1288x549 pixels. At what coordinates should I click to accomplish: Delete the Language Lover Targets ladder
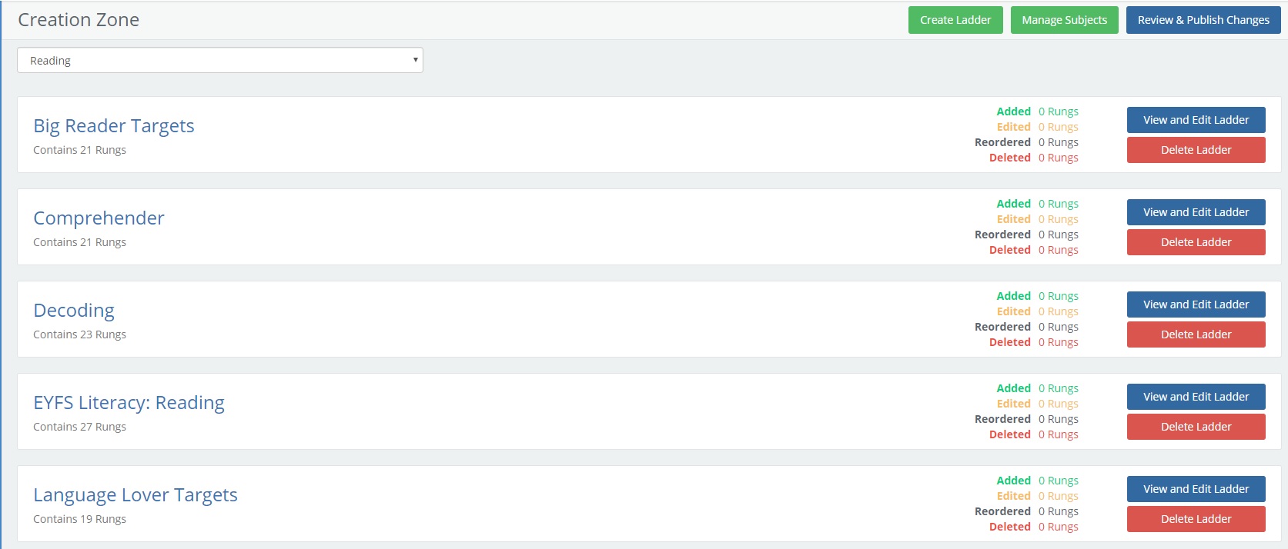1195,519
